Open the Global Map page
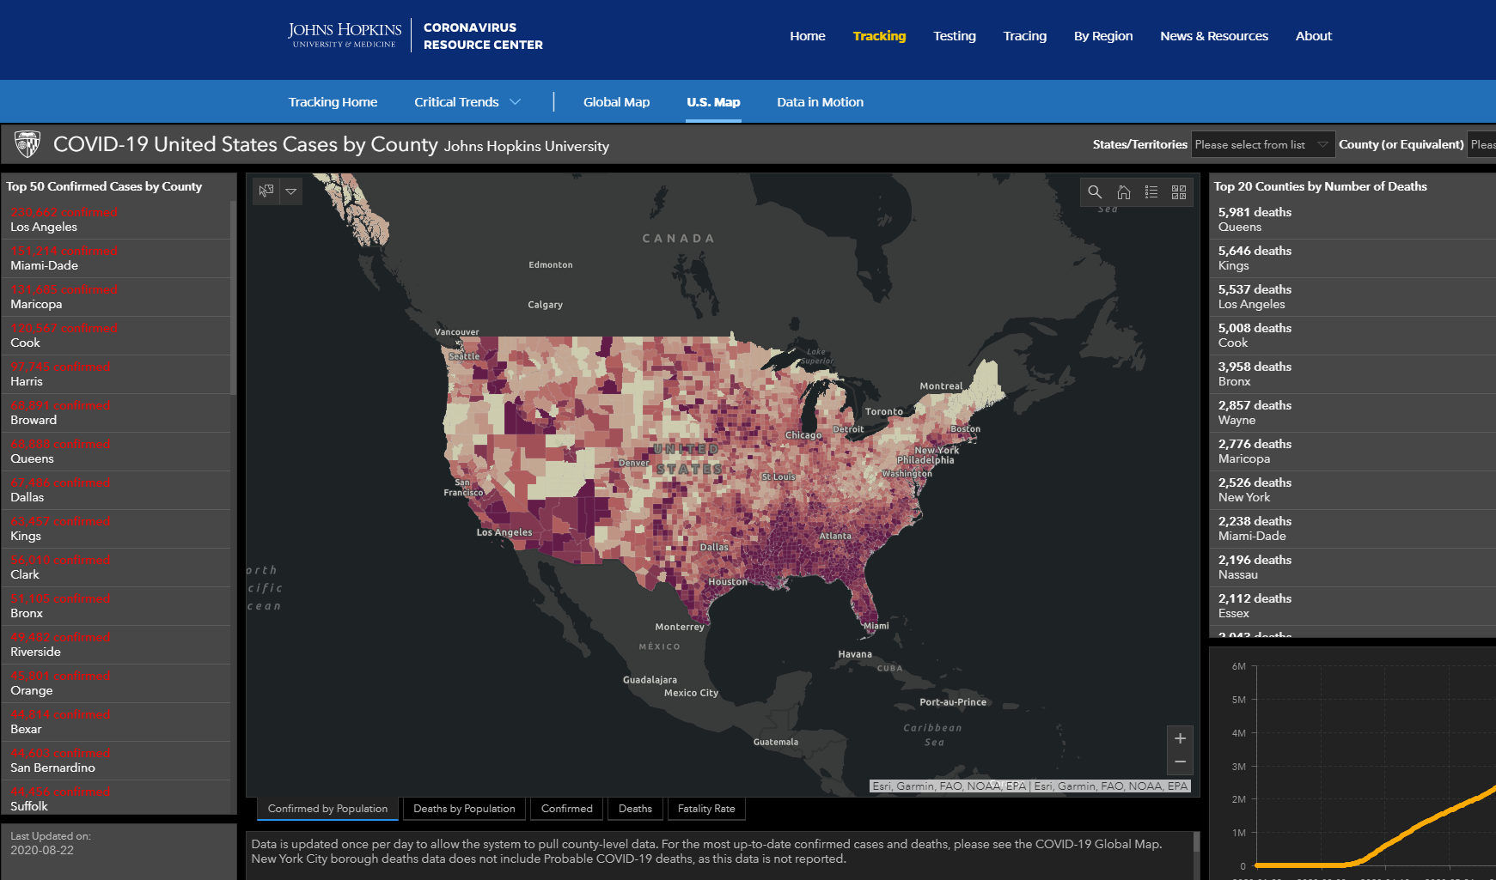The height and width of the screenshot is (880, 1496). (x=616, y=101)
